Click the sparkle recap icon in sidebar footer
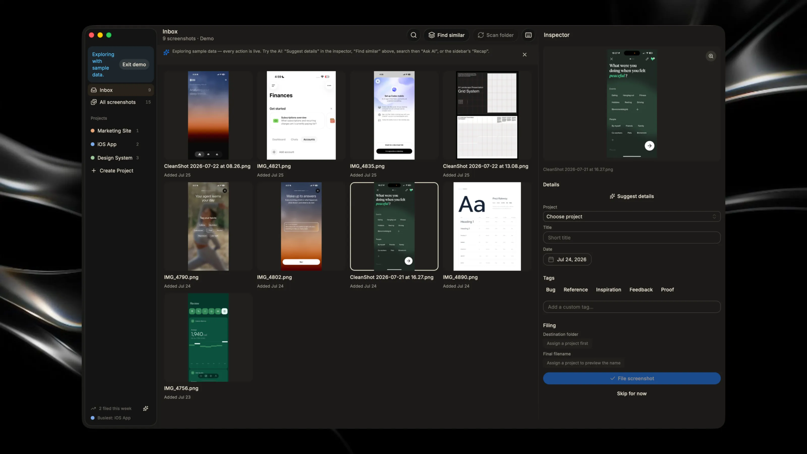 coord(146,408)
